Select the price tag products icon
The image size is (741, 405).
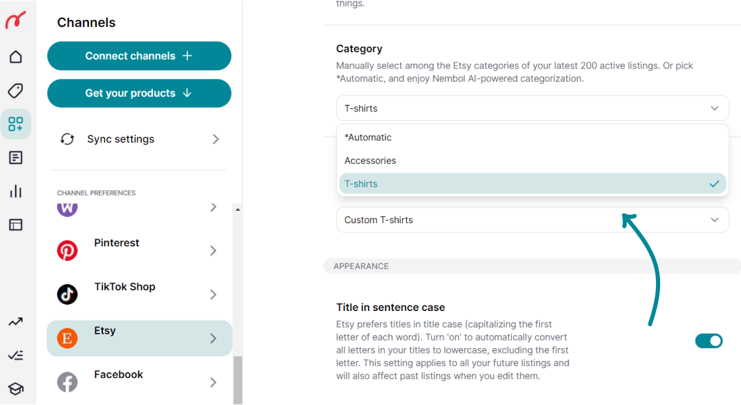[16, 90]
